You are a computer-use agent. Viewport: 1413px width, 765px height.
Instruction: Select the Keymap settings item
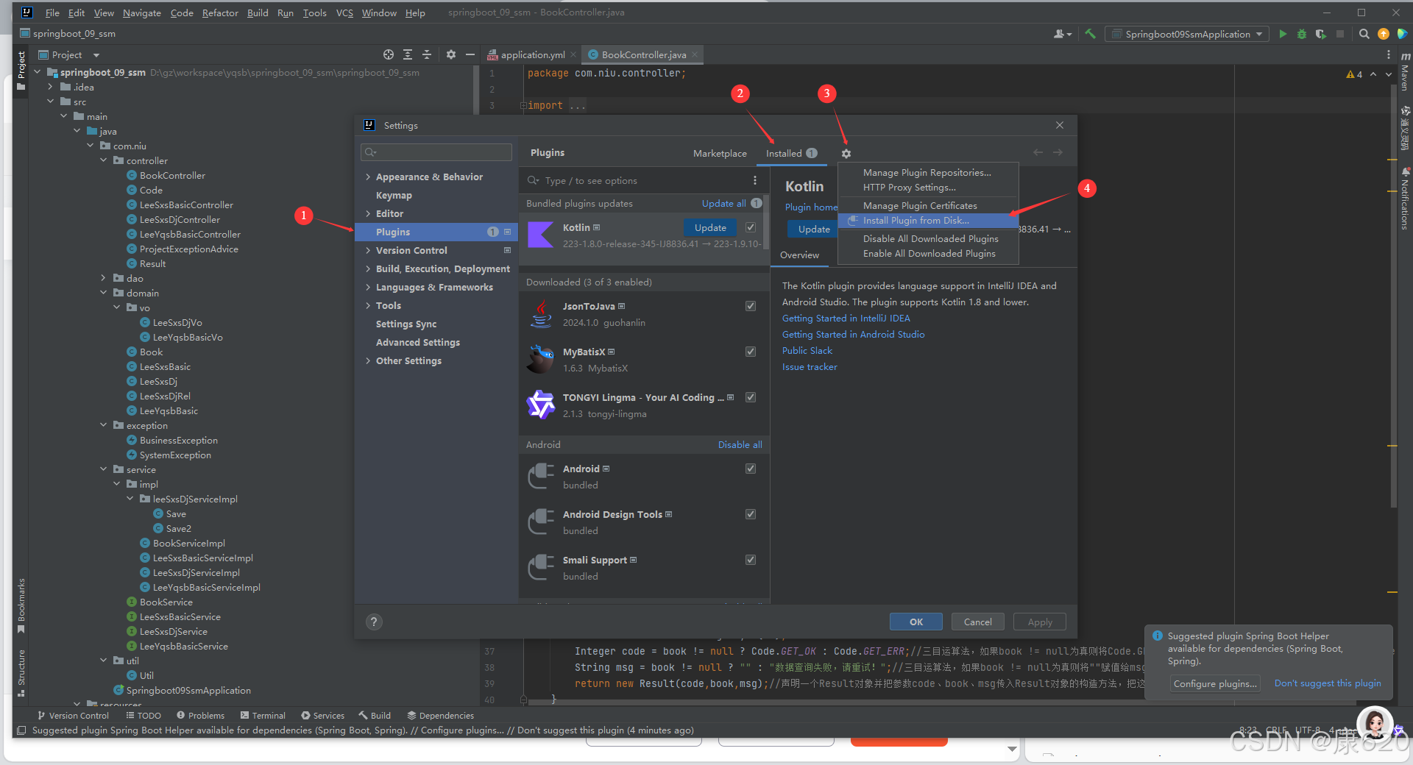(394, 196)
